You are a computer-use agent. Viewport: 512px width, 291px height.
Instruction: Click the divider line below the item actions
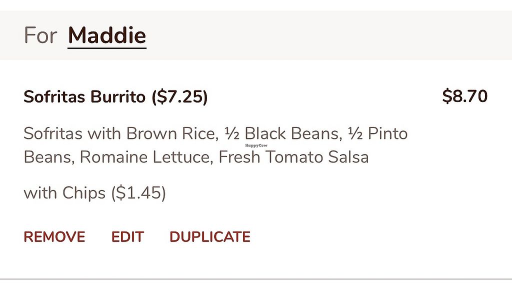click(256, 278)
